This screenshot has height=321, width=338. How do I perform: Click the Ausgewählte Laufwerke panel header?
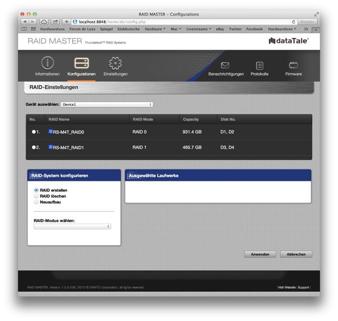(x=218, y=175)
